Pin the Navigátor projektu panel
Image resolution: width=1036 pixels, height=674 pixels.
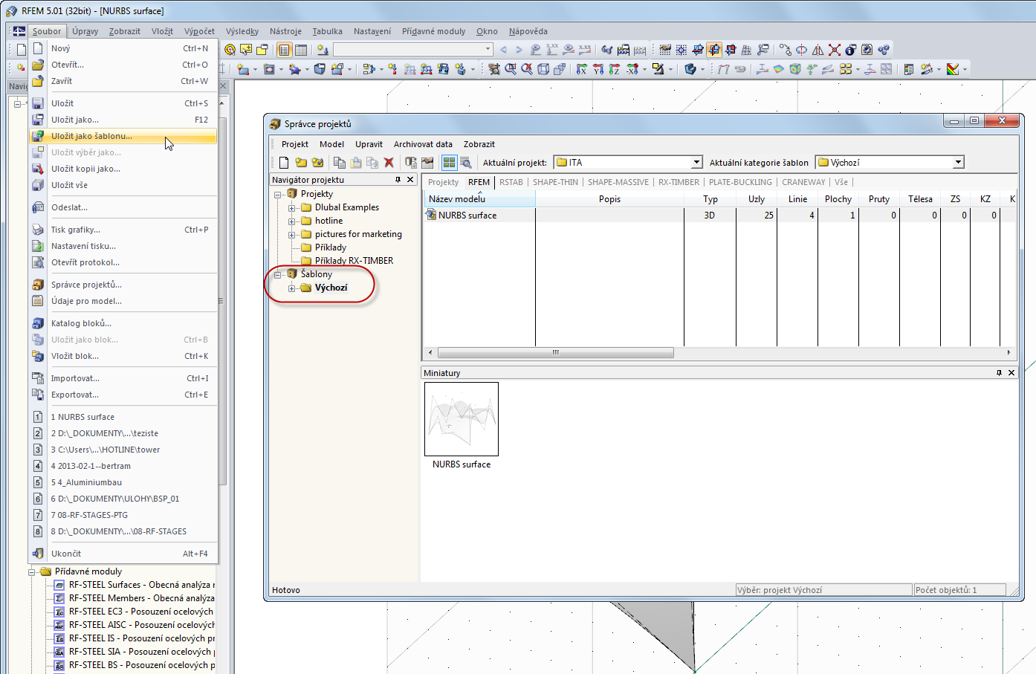398,180
